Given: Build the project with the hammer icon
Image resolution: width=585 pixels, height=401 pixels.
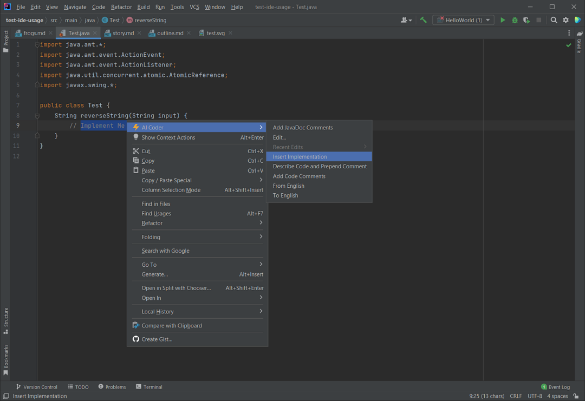Looking at the screenshot, I should pyautogui.click(x=424, y=19).
